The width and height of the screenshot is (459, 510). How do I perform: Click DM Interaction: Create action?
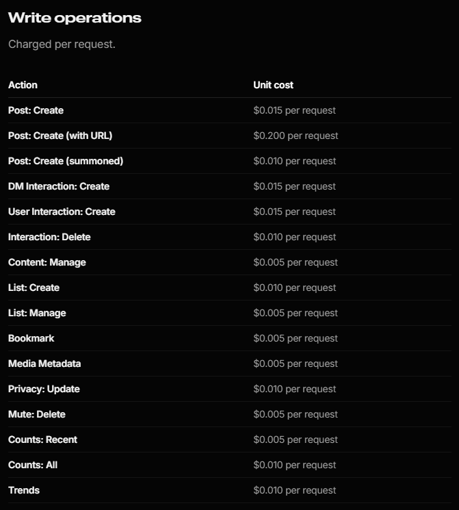pos(59,186)
